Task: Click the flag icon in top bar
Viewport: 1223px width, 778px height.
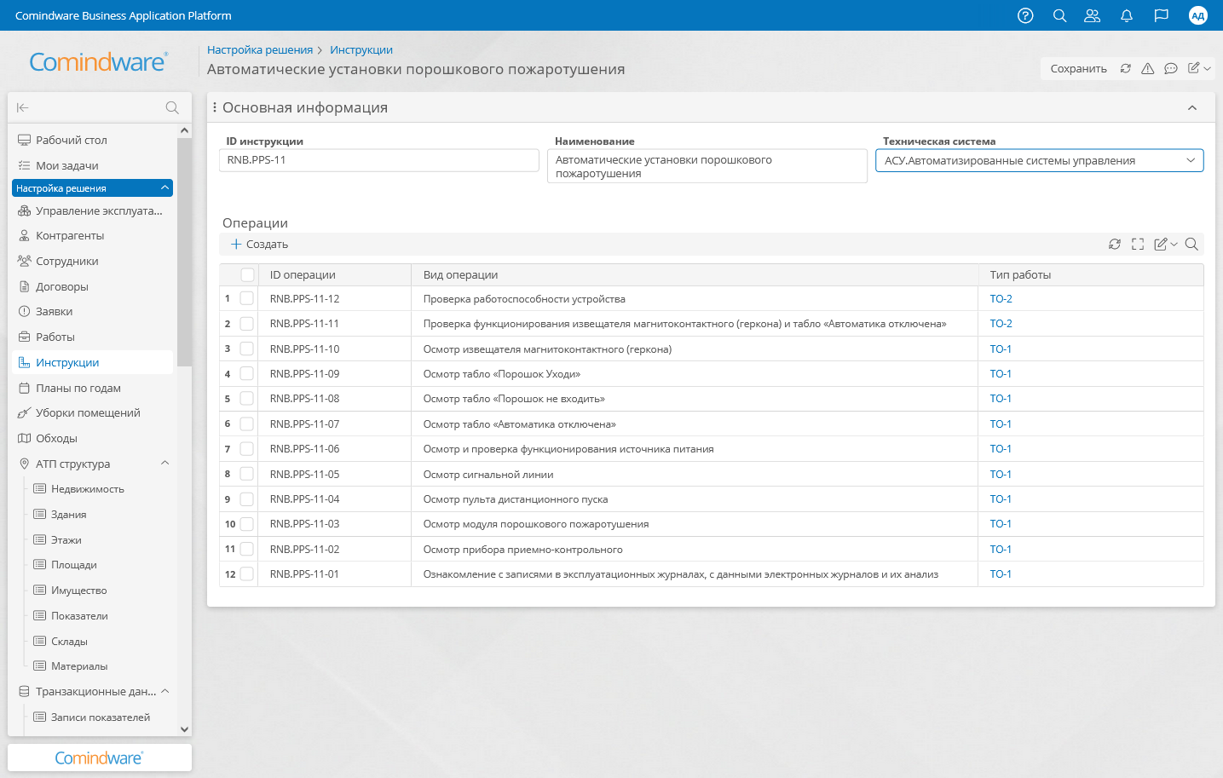Action: click(x=1161, y=15)
